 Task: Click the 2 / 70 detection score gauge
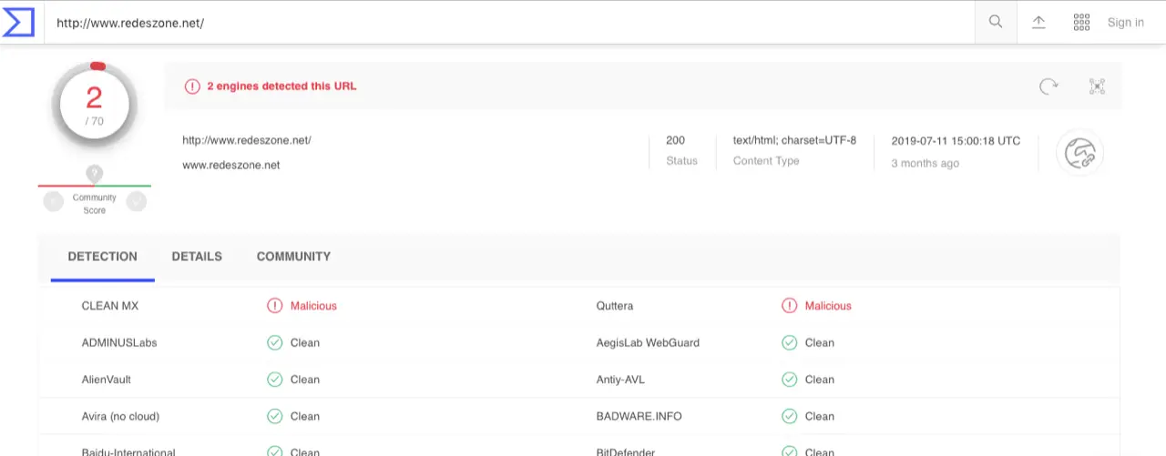pos(94,105)
